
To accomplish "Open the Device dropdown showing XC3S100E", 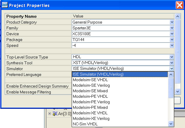I will coord(172,34).
